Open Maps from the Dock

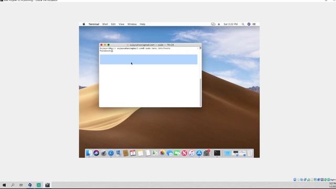pos(155,153)
